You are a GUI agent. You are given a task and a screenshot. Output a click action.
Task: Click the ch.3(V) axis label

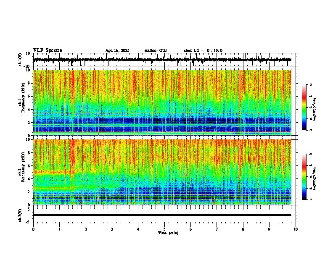point(20,215)
